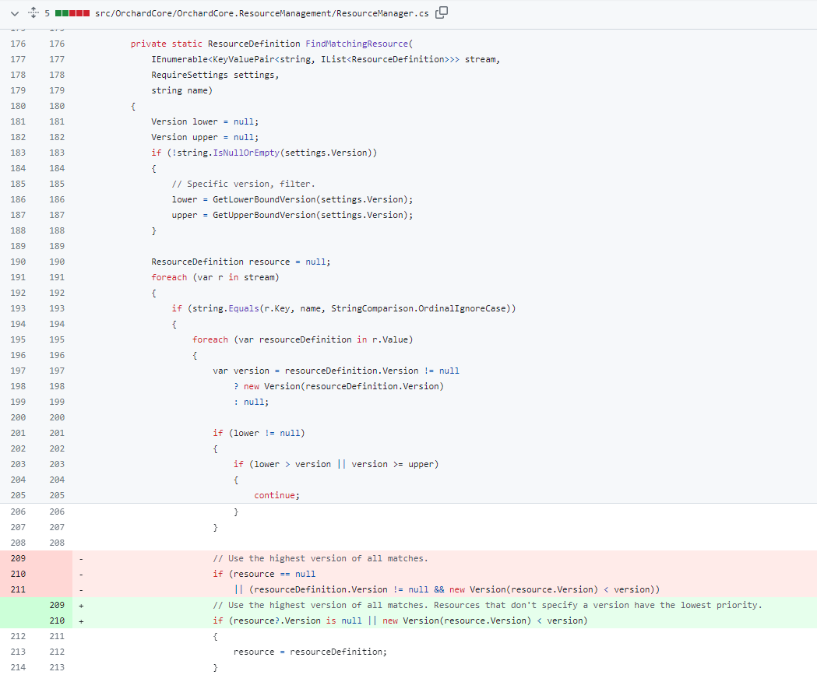The width and height of the screenshot is (817, 675).
Task: Click the IsNullOrEmpty method call
Action: pos(246,153)
